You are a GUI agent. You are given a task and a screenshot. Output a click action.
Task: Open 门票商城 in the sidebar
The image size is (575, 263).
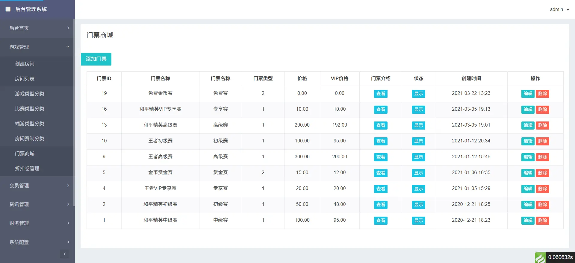[25, 153]
